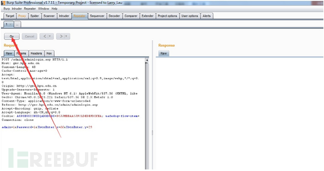Click the admin=1&Password POST body line
This screenshot has width=324, height=171.
pyautogui.click(x=47, y=127)
